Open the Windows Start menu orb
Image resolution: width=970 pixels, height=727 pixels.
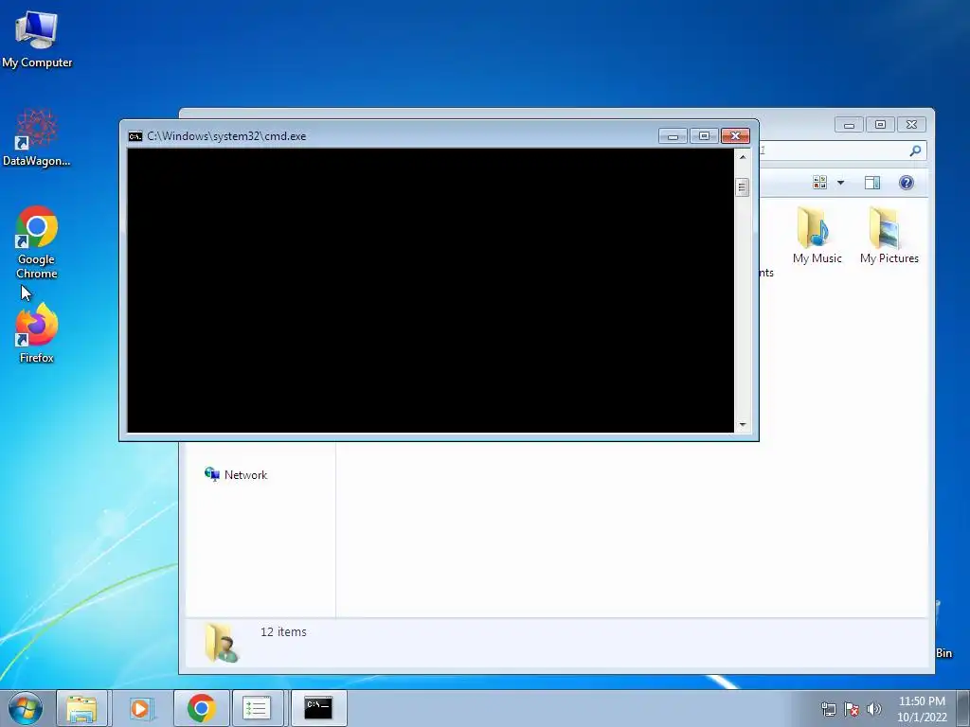(26, 708)
